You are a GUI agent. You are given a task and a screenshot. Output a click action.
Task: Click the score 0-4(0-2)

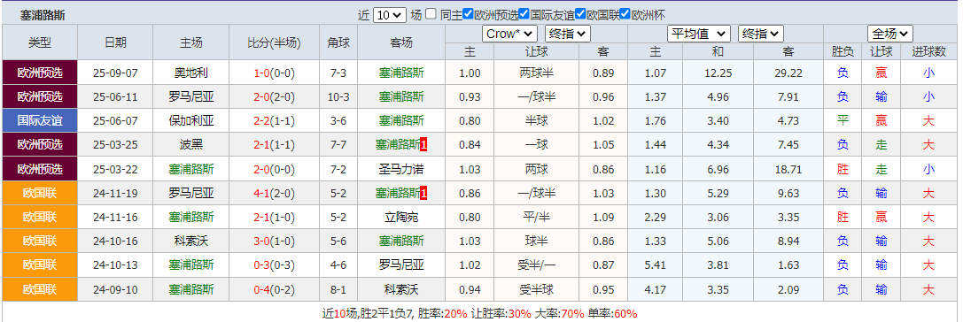pyautogui.click(x=275, y=289)
